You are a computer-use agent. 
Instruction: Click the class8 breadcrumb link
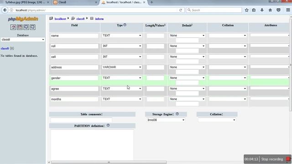click(80, 19)
